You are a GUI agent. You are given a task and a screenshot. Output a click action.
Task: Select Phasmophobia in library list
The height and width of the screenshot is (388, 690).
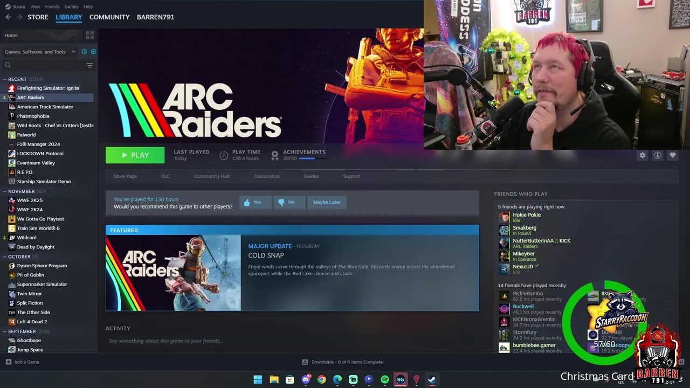click(x=33, y=116)
